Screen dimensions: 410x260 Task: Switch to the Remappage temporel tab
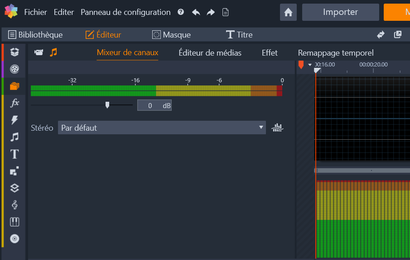click(x=336, y=53)
